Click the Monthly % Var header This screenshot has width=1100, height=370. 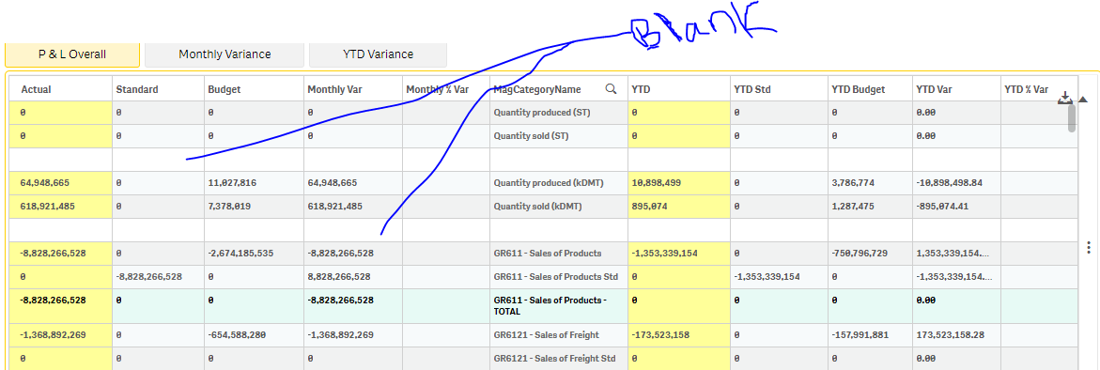pyautogui.click(x=437, y=89)
